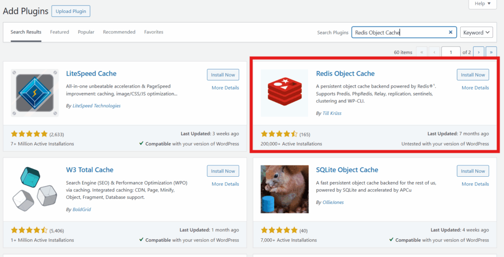
Task: Expand the Help dropdown tab
Action: pos(483,3)
